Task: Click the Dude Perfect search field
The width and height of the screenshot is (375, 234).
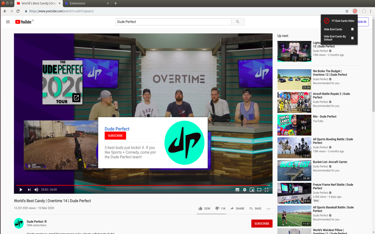Action: tap(173, 22)
